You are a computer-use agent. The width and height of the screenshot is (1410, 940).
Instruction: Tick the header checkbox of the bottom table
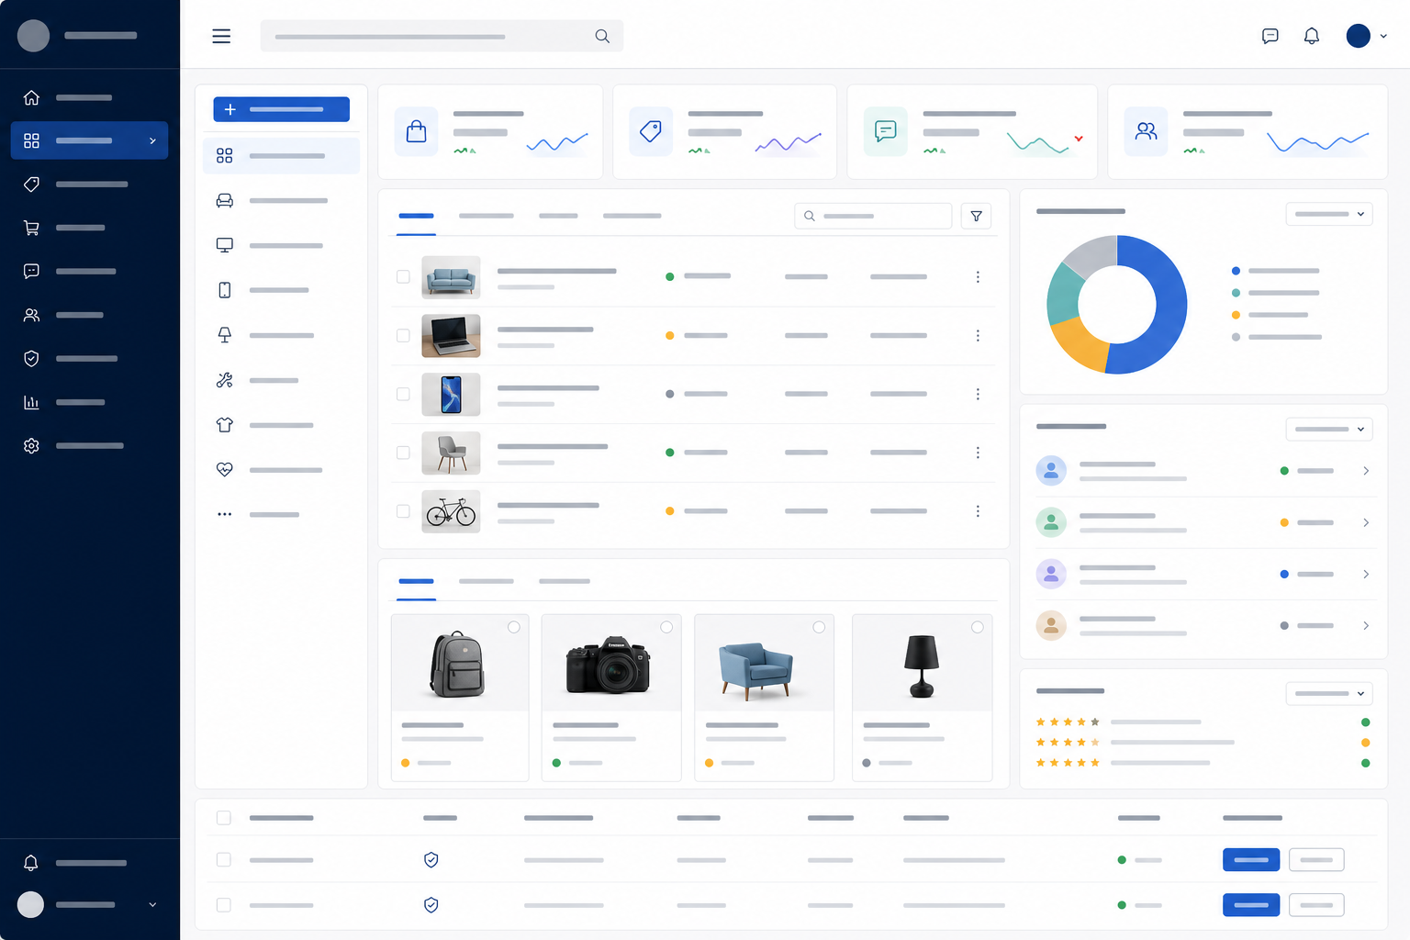click(x=224, y=817)
